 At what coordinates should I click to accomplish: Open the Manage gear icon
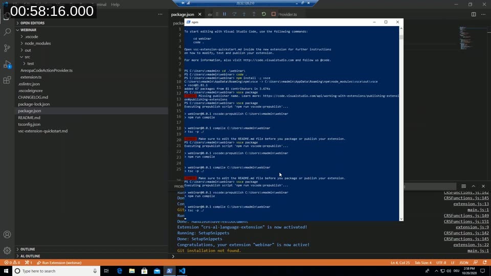click(7, 250)
